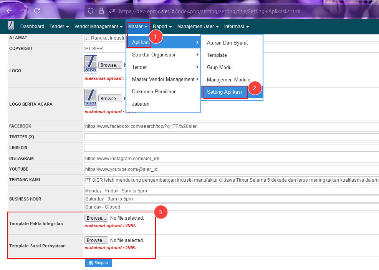The width and height of the screenshot is (379, 270).
Task: Expand the Vendor Management navbar menu
Action: [x=98, y=27]
